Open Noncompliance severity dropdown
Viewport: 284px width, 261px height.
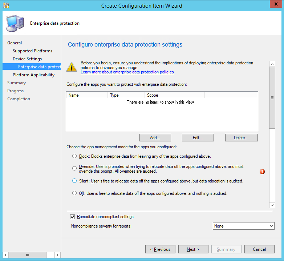click(x=243, y=226)
